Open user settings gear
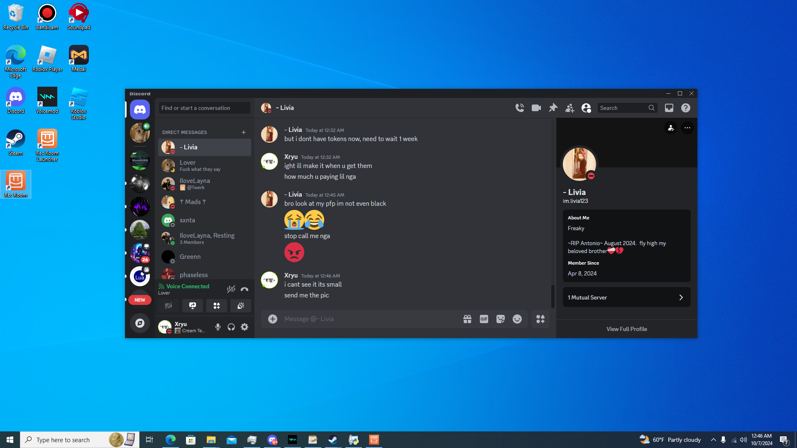 (x=244, y=327)
